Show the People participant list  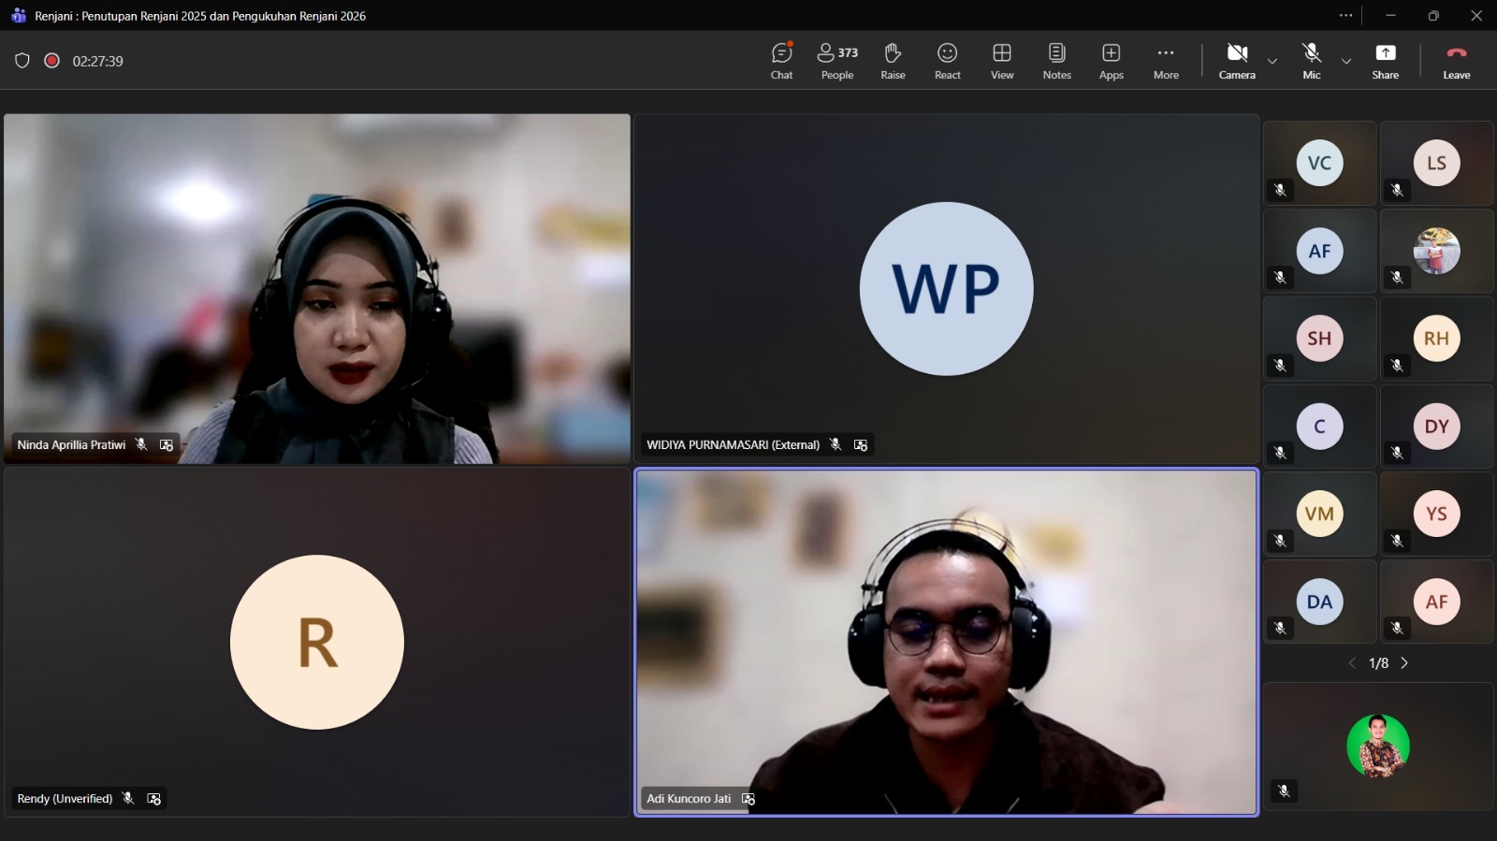(x=836, y=61)
